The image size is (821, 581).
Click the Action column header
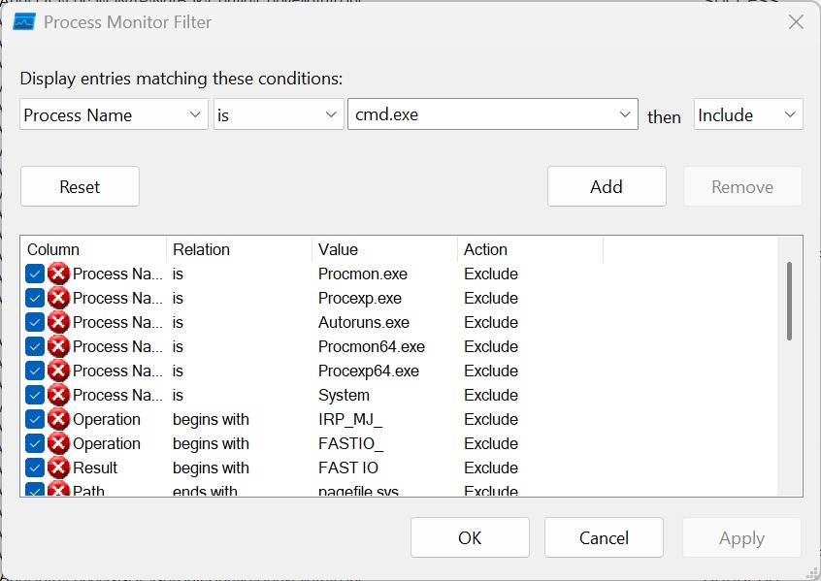click(531, 249)
